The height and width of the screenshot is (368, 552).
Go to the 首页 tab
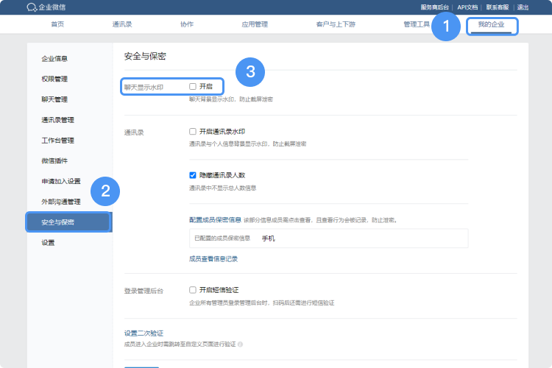(57, 25)
